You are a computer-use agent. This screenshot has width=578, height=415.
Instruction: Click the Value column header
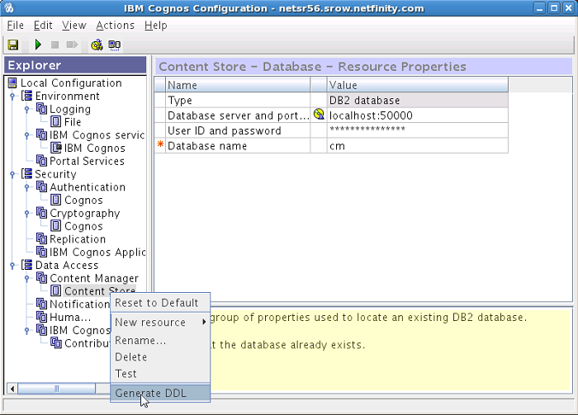(x=417, y=85)
